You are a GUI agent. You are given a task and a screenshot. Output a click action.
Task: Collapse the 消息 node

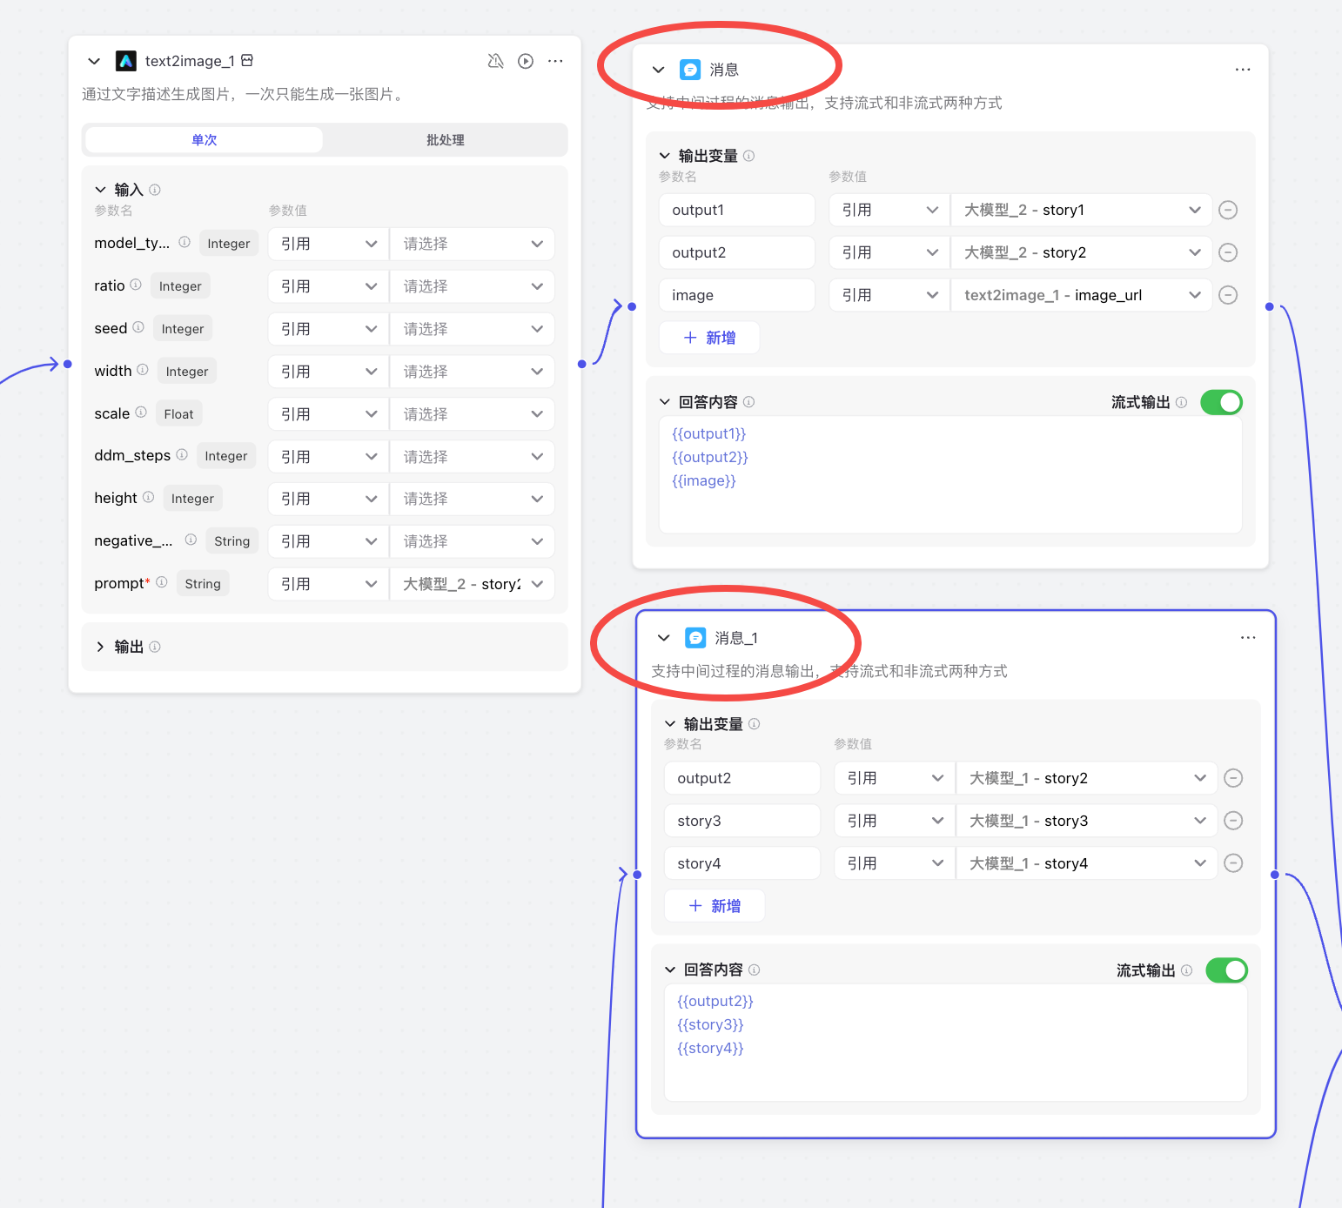click(659, 70)
